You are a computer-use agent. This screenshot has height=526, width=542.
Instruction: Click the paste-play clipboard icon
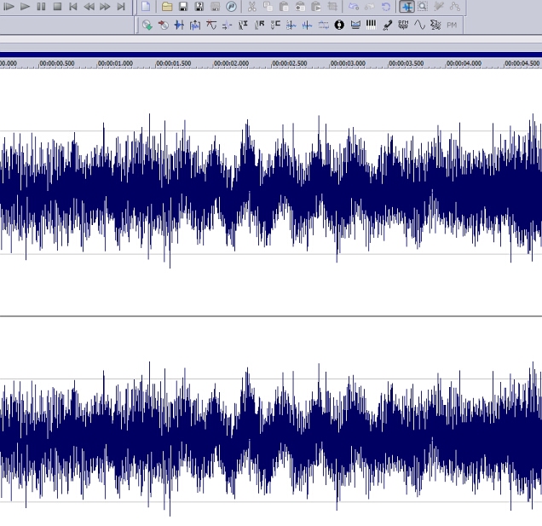point(316,7)
